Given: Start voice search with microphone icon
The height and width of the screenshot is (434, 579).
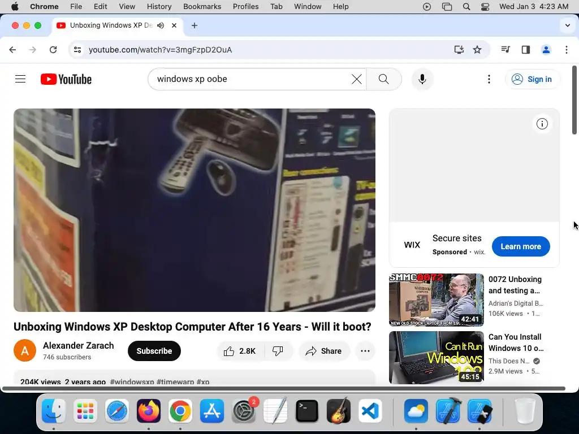Looking at the screenshot, I should (x=422, y=79).
